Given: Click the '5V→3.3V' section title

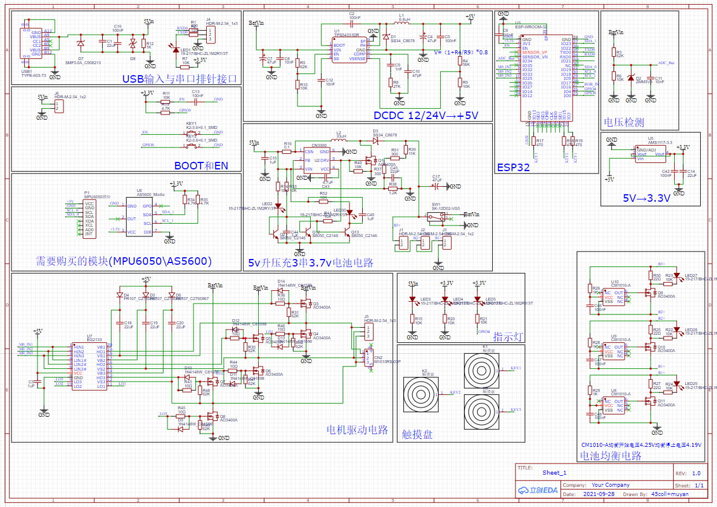Looking at the screenshot, I should point(647,198).
